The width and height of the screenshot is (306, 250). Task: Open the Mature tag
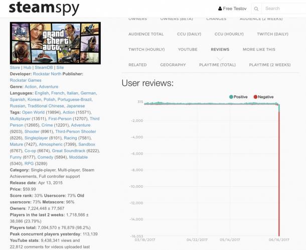(x=17, y=145)
